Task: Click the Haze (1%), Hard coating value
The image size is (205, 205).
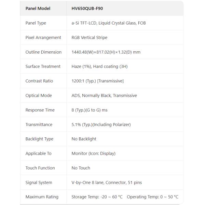Action: pyautogui.click(x=99, y=67)
